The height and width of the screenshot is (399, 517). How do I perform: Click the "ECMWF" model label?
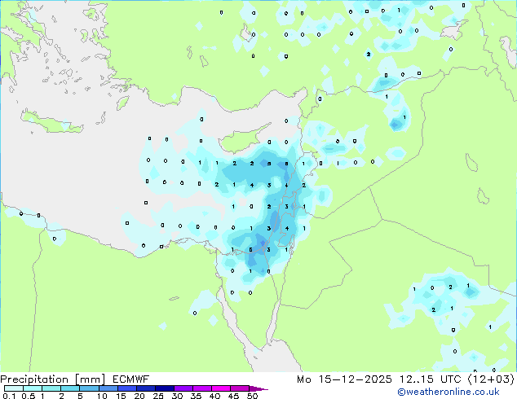tap(131, 379)
